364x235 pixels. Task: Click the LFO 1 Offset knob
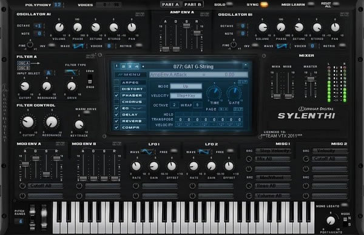pyautogui.click(x=172, y=166)
